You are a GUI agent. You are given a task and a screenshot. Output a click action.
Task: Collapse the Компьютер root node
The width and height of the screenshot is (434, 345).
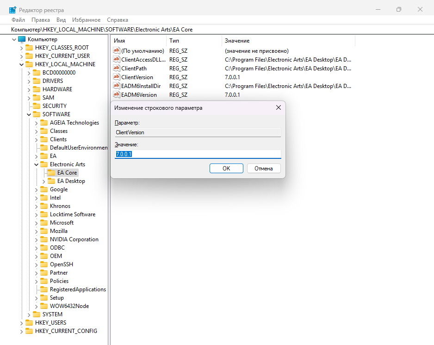pos(14,40)
